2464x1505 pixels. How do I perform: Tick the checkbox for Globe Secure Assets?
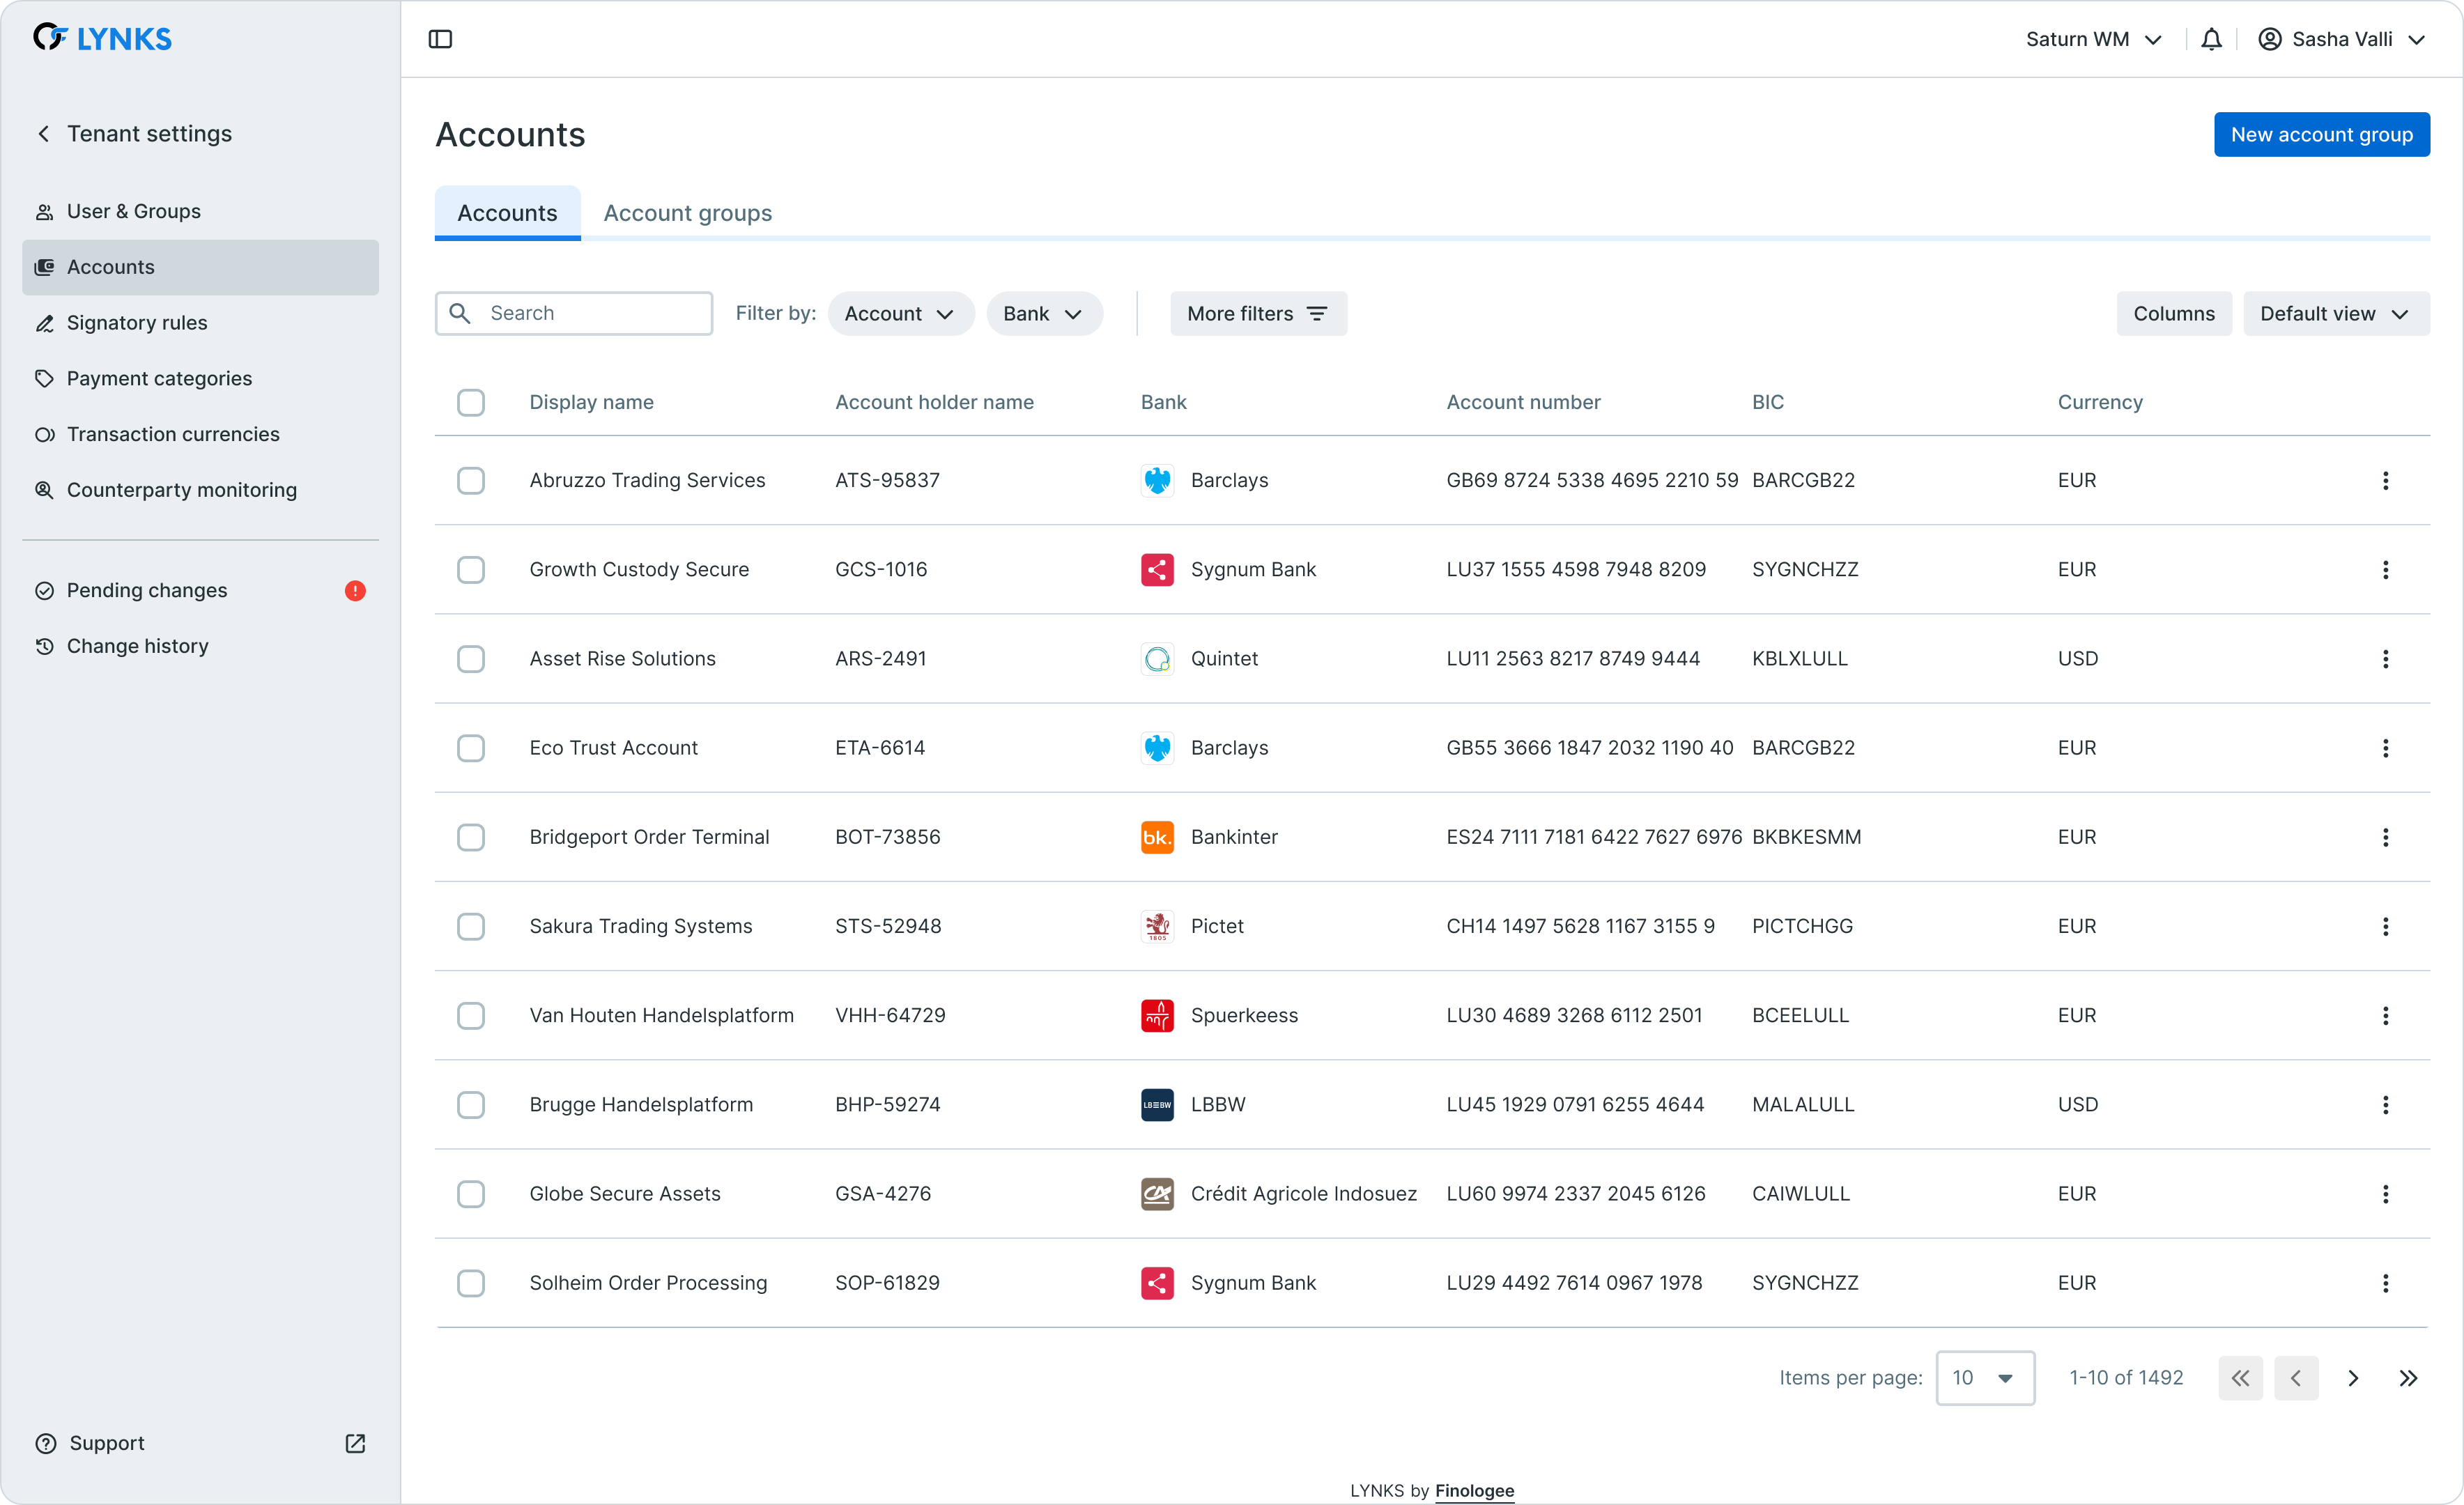coord(471,1194)
